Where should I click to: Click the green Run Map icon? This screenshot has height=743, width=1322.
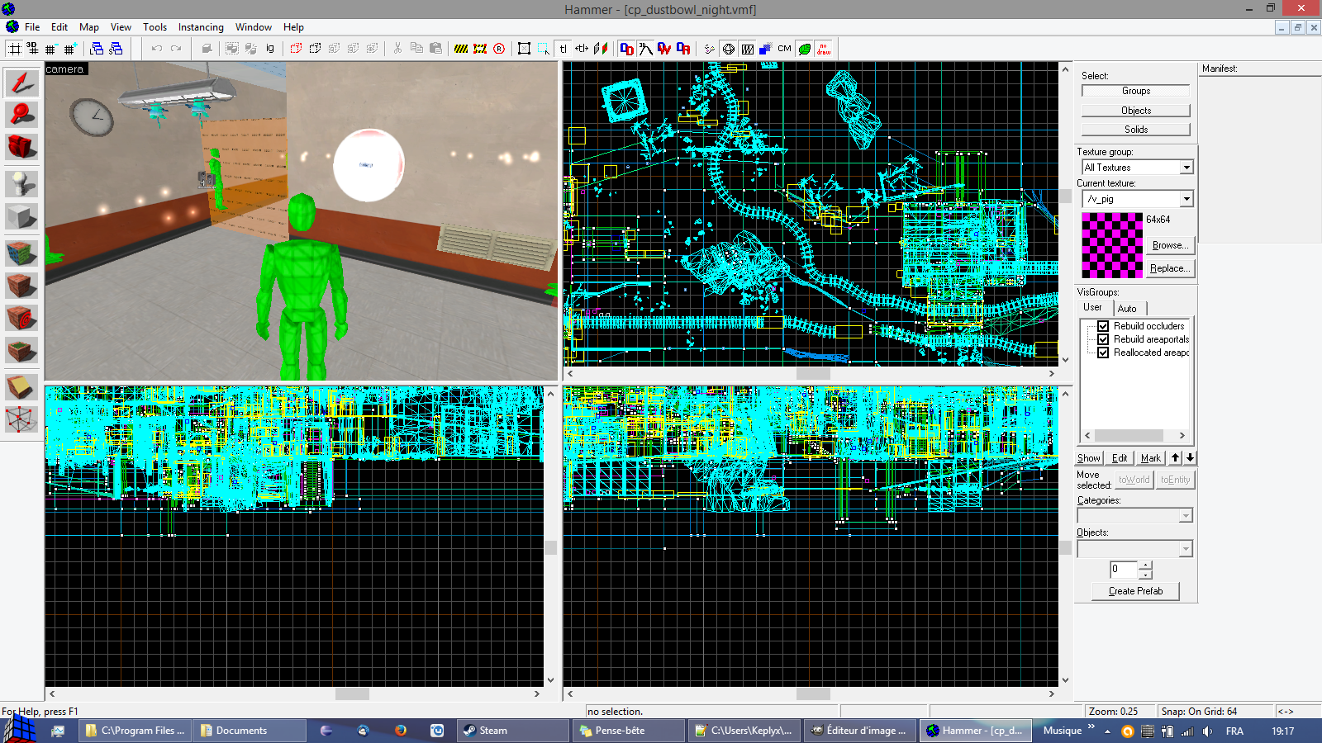805,49
